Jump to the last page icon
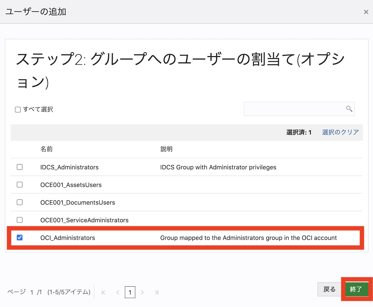This screenshot has height=307, width=373. pyautogui.click(x=157, y=292)
